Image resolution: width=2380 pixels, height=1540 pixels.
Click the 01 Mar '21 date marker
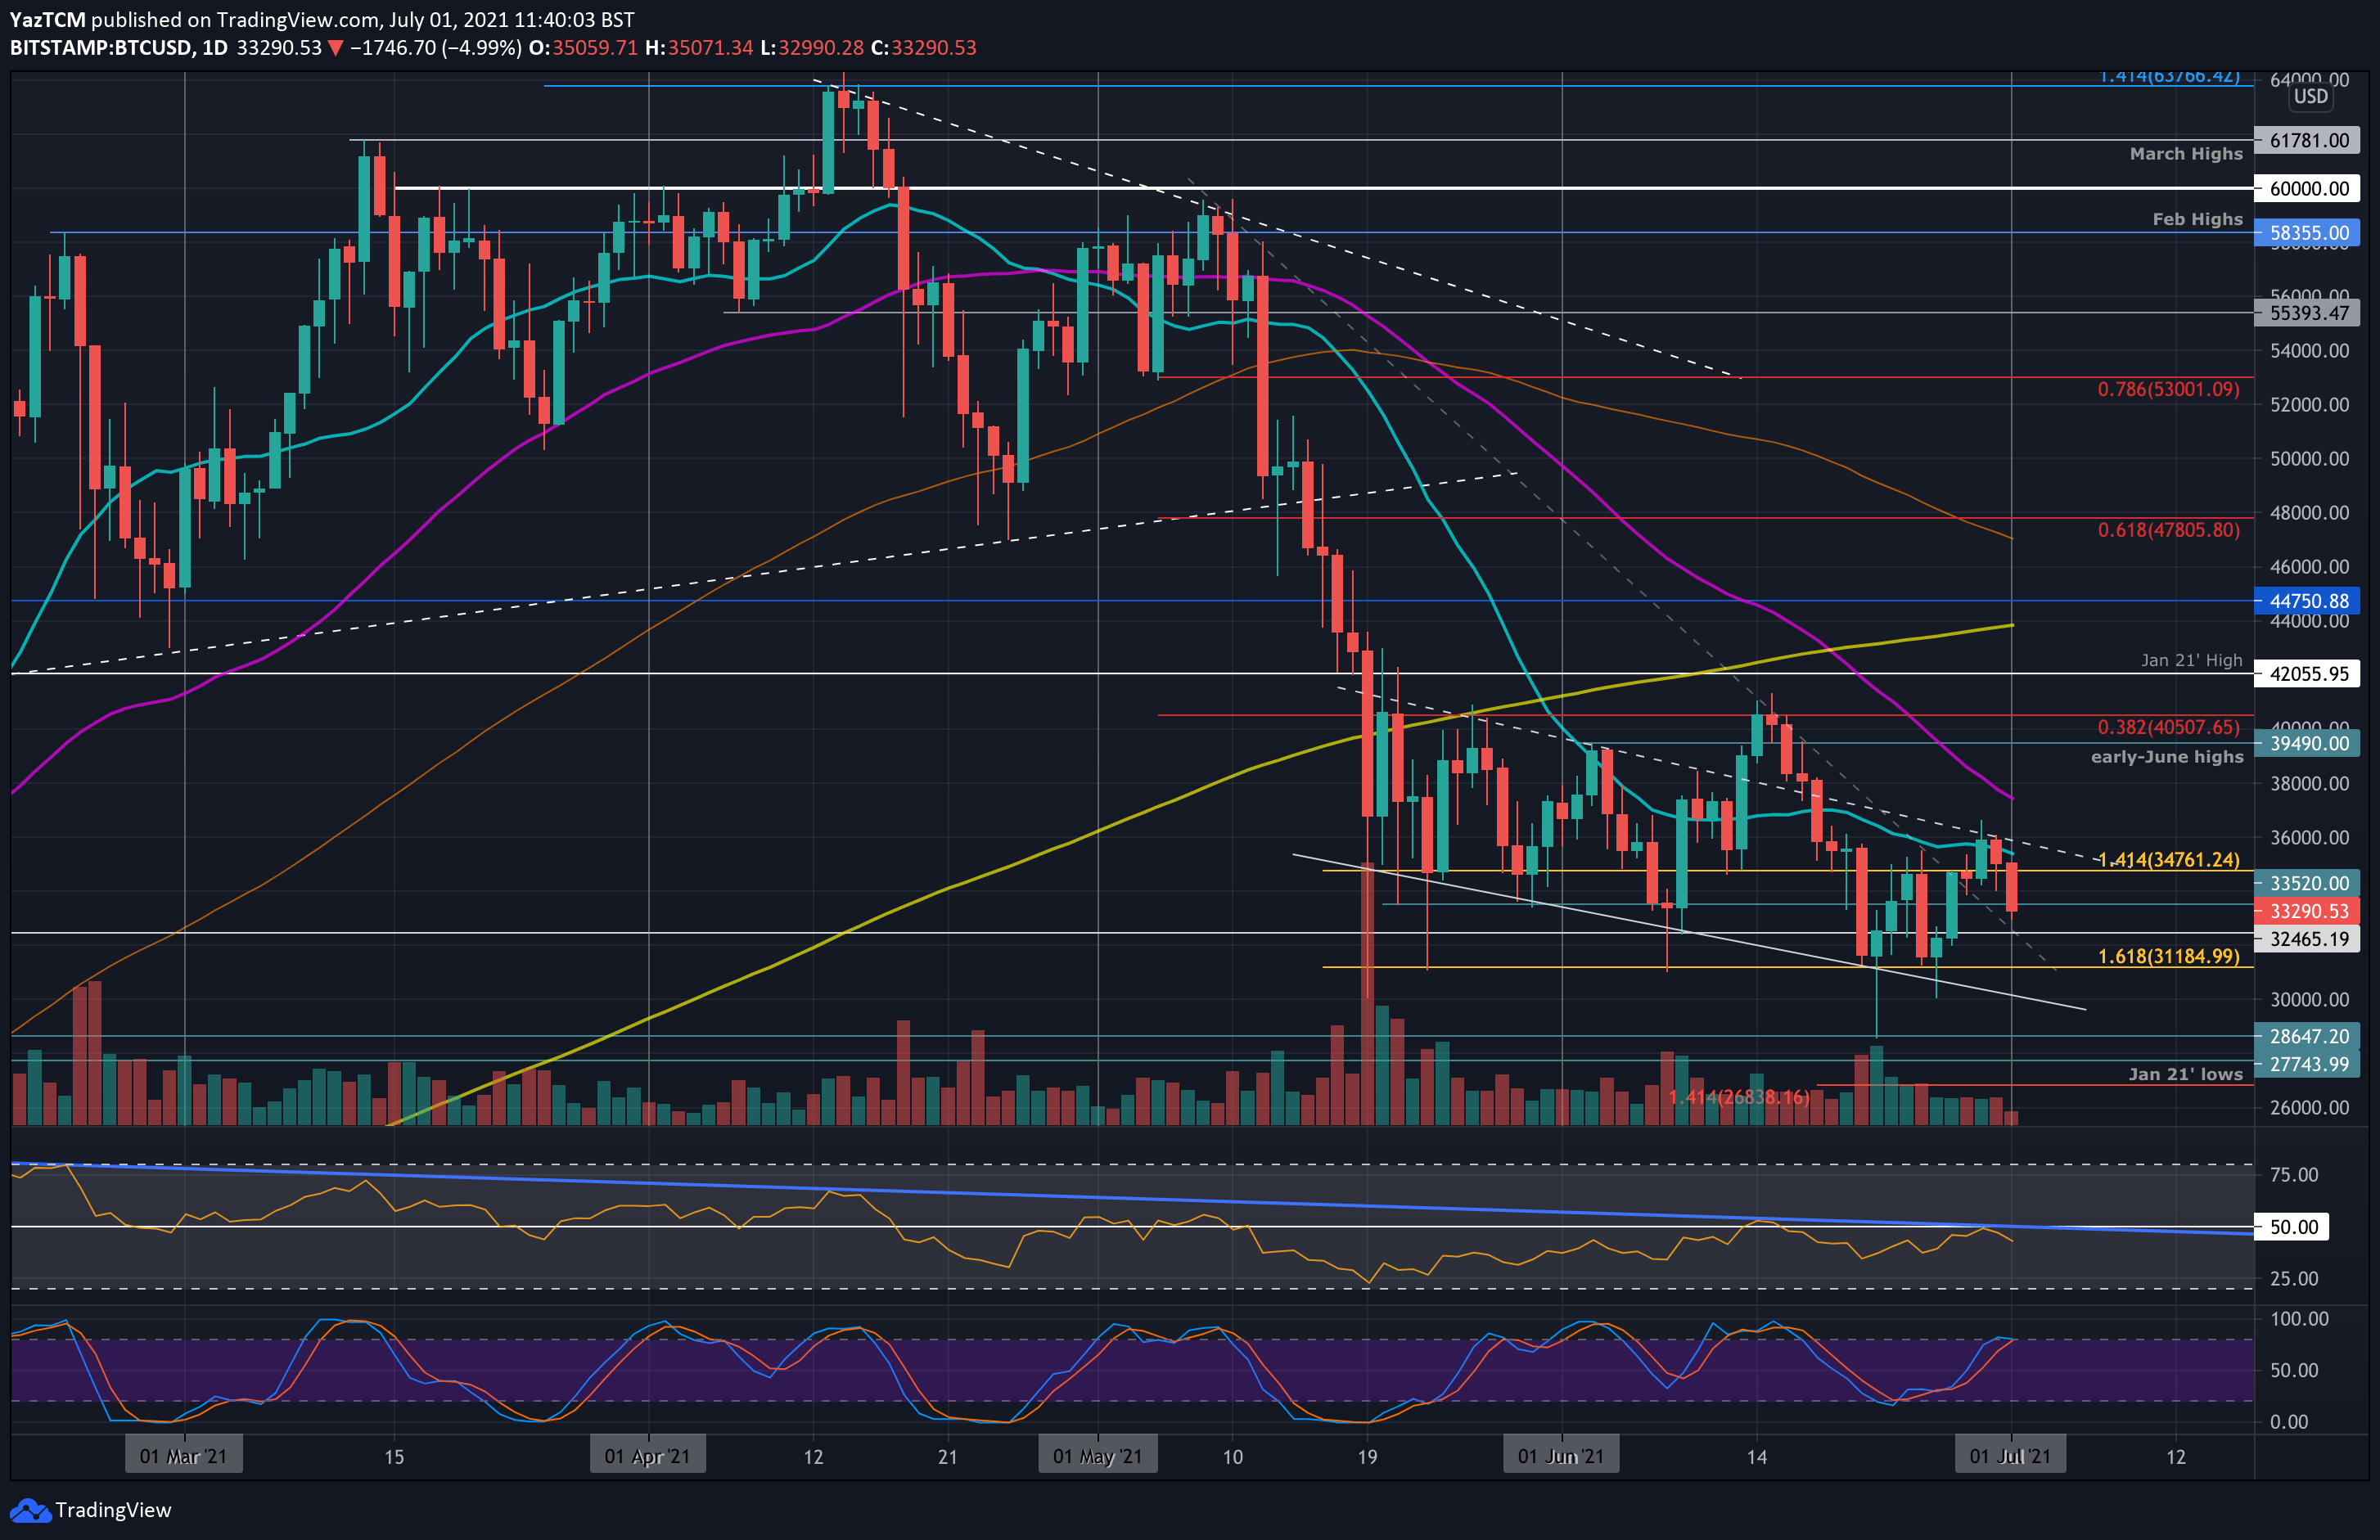click(183, 1456)
